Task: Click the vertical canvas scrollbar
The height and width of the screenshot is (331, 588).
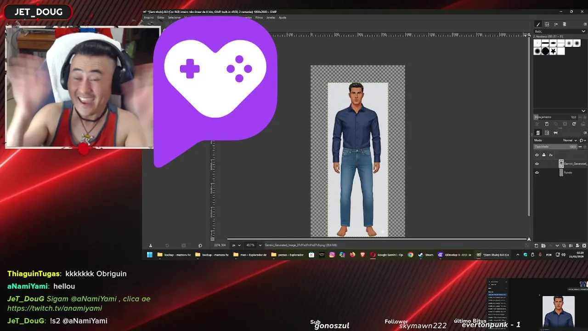Action: click(x=529, y=127)
